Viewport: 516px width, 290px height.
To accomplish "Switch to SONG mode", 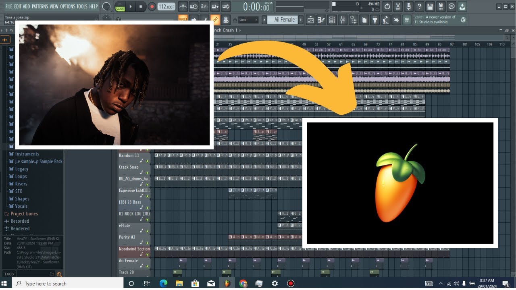I will click(120, 8).
